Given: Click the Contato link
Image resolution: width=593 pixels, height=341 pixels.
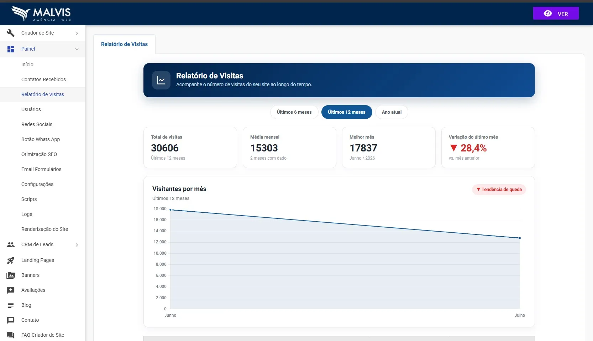Looking at the screenshot, I should 30,320.
